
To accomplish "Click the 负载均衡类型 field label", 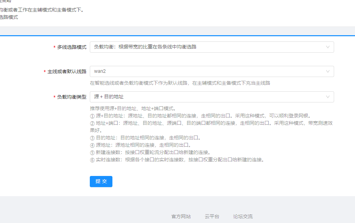I will click(72, 97).
